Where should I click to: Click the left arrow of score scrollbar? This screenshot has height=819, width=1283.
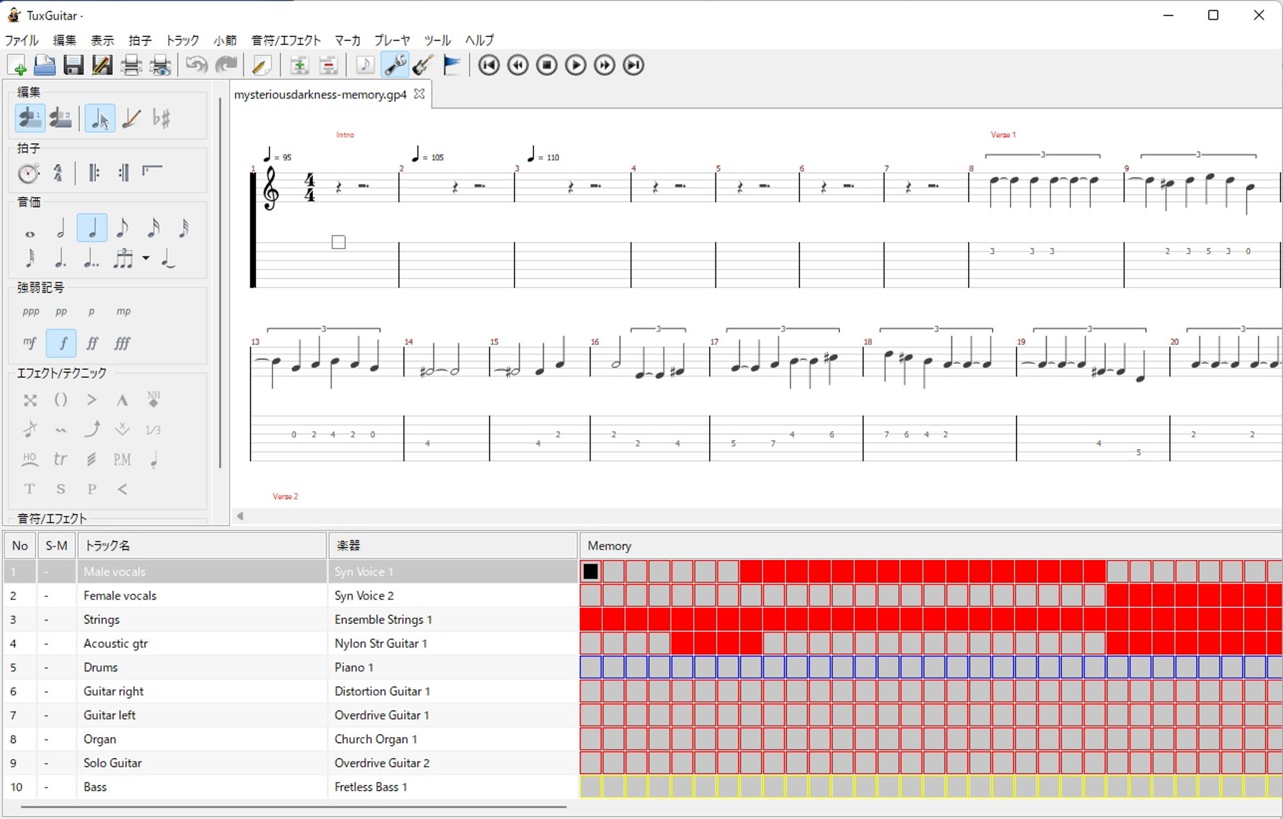point(240,516)
